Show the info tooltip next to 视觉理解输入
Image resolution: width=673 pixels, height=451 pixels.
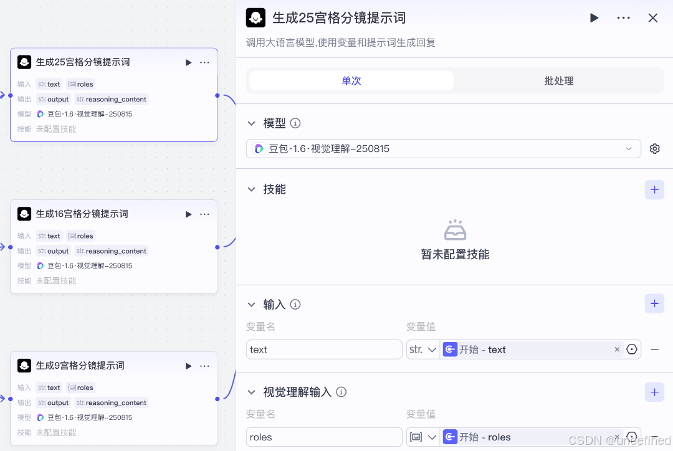point(341,392)
